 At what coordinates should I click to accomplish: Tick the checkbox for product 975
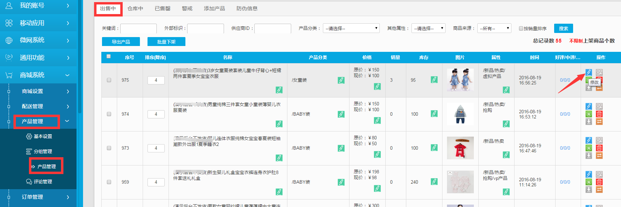click(x=109, y=80)
